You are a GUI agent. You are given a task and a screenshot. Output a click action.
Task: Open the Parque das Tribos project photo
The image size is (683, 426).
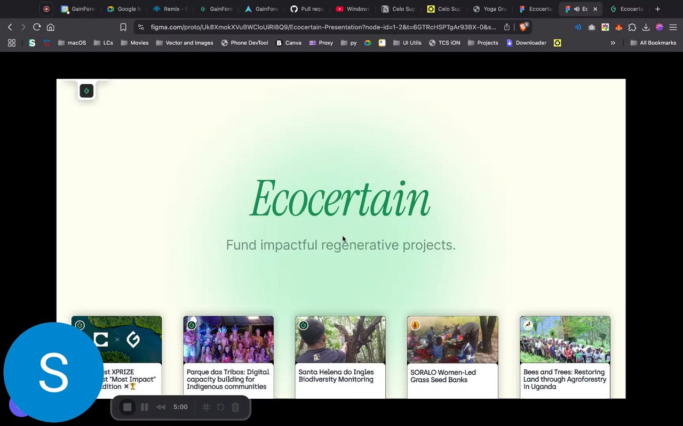click(x=228, y=340)
